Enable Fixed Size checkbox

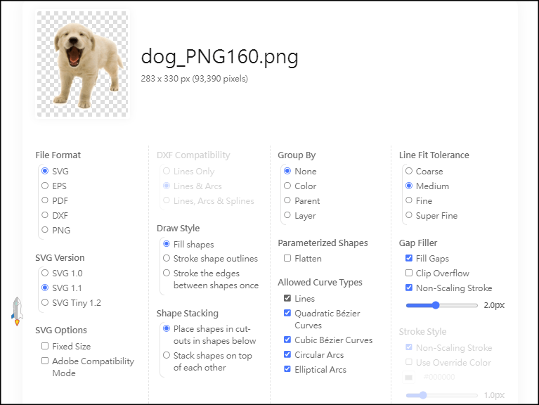(45, 346)
